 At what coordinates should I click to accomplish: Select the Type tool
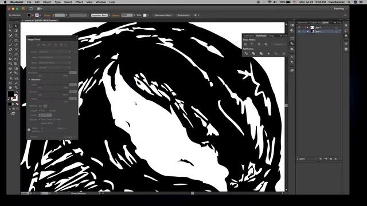pyautogui.click(x=16, y=35)
